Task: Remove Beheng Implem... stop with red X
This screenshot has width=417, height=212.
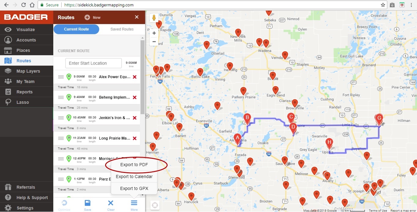Action: pyautogui.click(x=135, y=97)
